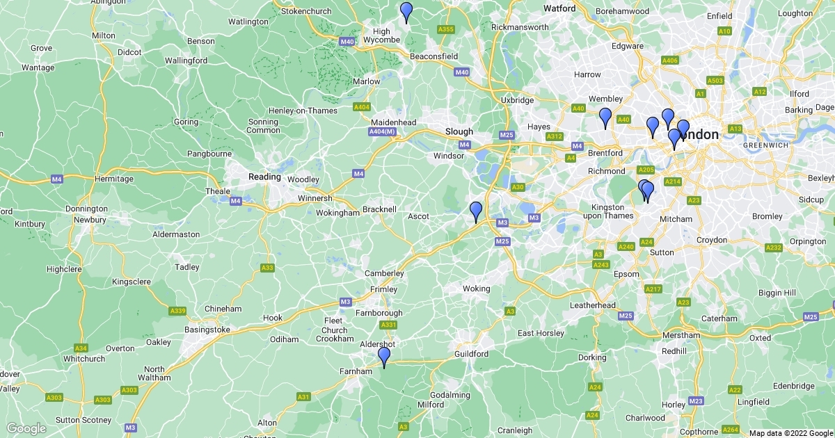Select the A339 road shield near Kingsclere
Viewport: 835px width, 438px height.
coord(177,310)
